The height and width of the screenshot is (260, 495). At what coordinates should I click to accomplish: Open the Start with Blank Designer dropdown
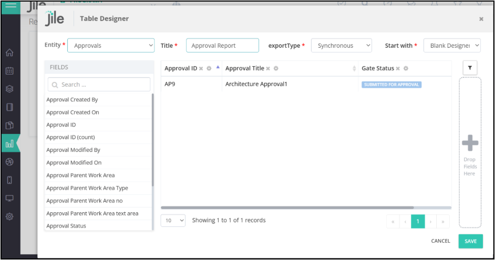coord(452,46)
